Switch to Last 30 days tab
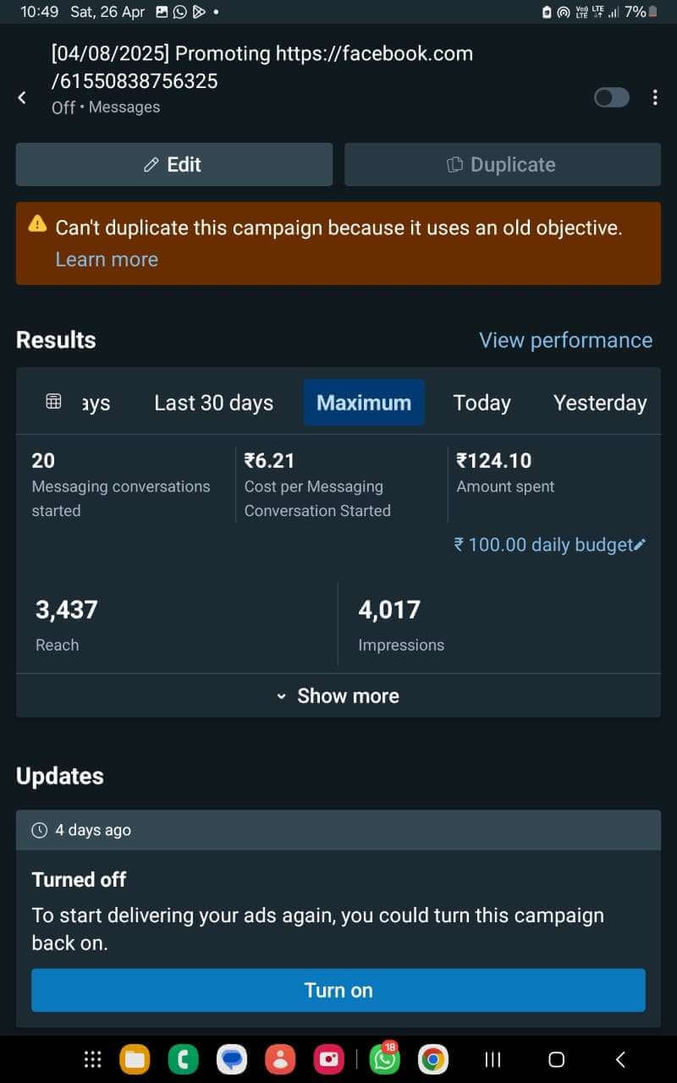Viewport: 677px width, 1083px height. tap(213, 403)
